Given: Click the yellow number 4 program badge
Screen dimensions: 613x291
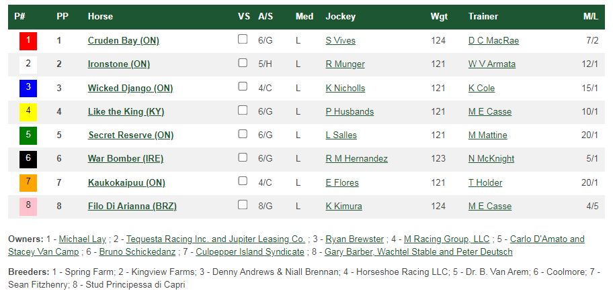Looking at the screenshot, I should pos(28,112).
